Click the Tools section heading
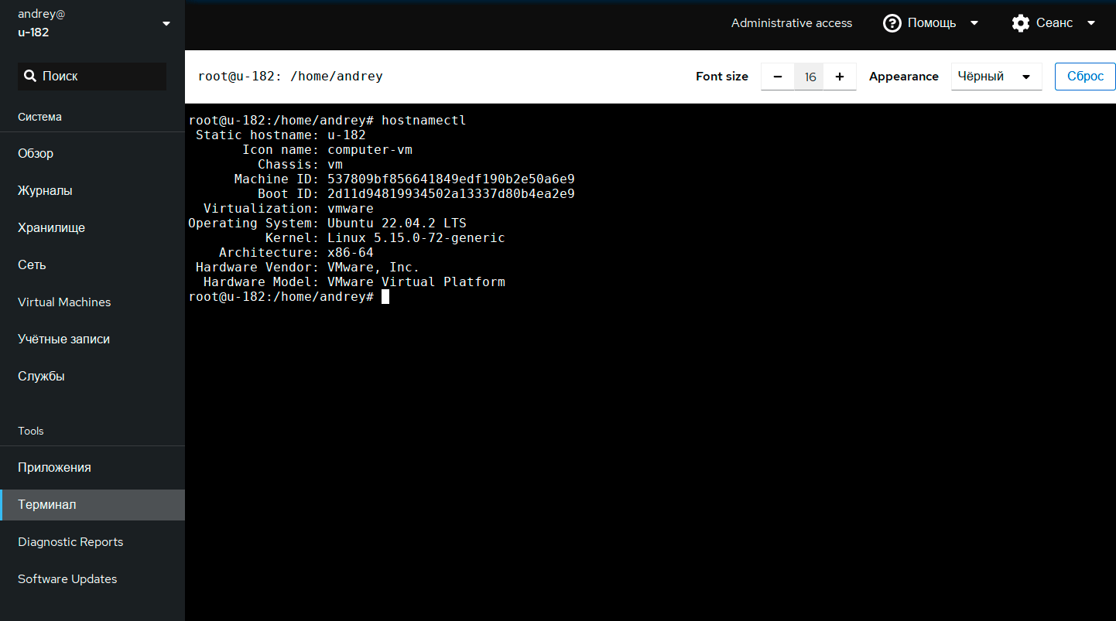 point(31,431)
